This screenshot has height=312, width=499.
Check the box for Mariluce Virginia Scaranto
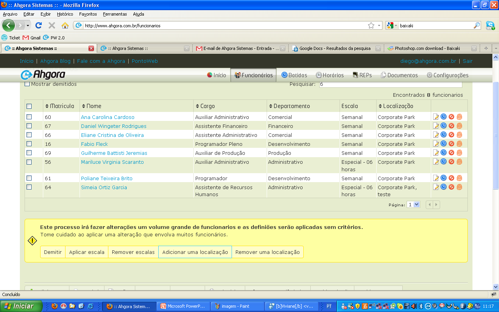pyautogui.click(x=29, y=161)
